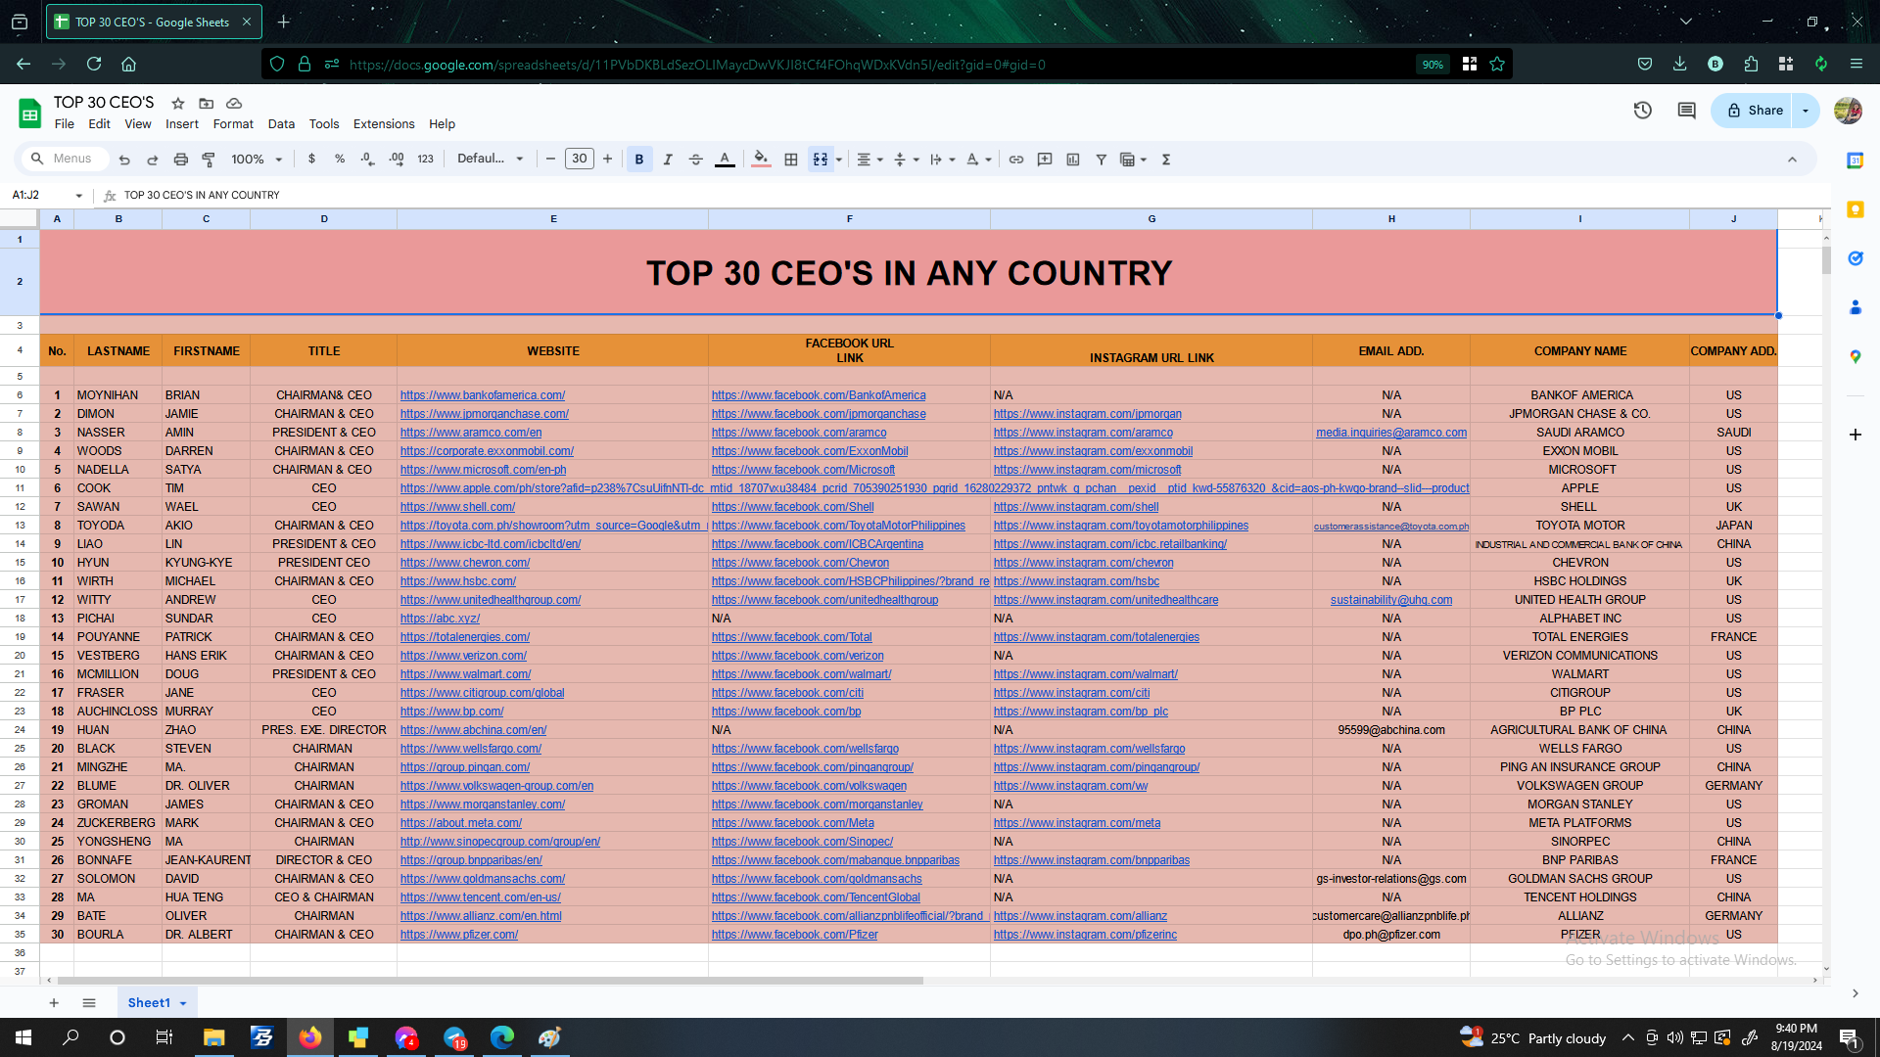The height and width of the screenshot is (1057, 1880).
Task: Click the insert link icon
Action: click(1016, 160)
